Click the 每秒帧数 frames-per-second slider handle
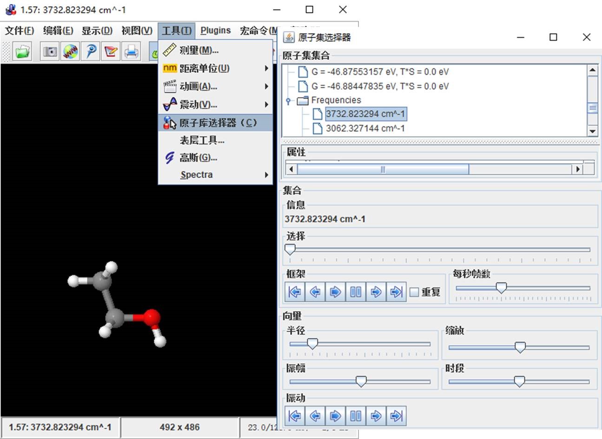Viewport: 602px width, 439px height. (501, 288)
